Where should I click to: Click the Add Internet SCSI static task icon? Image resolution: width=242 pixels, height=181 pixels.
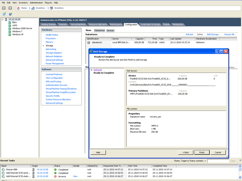coord(3,176)
